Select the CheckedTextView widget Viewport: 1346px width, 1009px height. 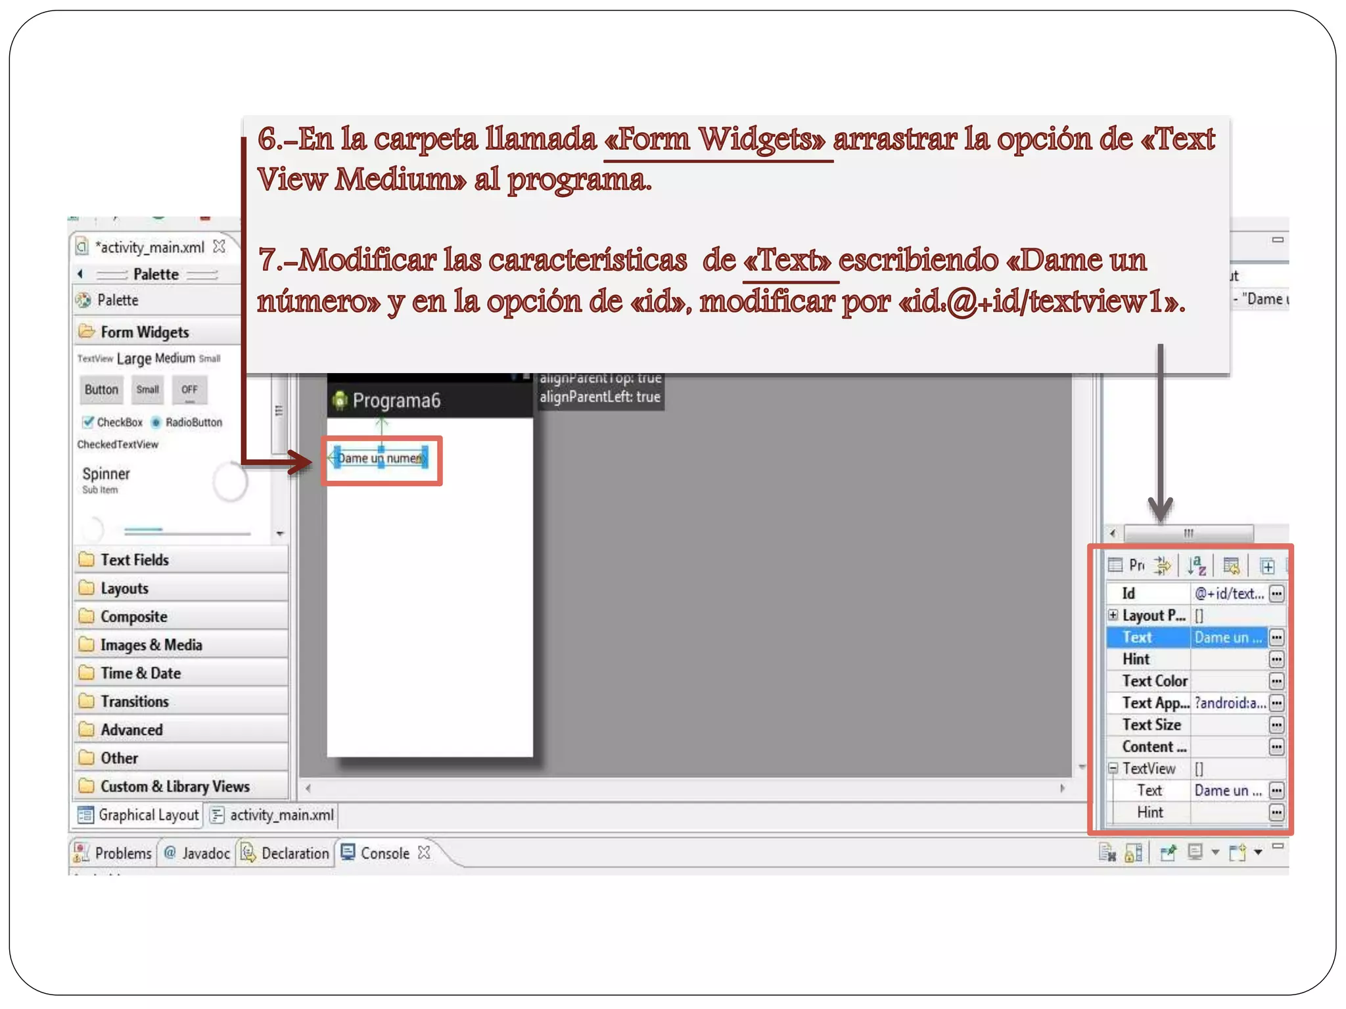coord(118,444)
